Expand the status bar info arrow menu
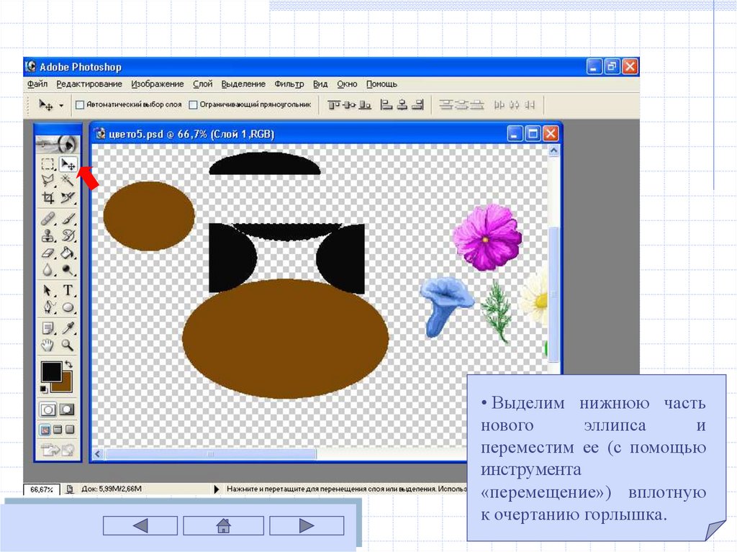Image resolution: width=737 pixels, height=552 pixels. [x=217, y=489]
